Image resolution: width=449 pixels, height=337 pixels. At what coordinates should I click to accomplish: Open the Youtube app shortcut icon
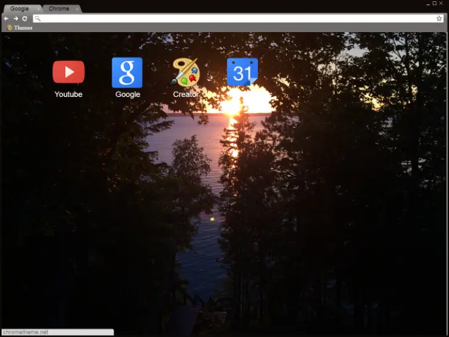pos(68,72)
